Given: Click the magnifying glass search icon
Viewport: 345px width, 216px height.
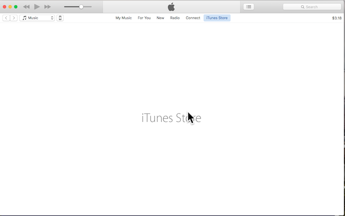Looking at the screenshot, I should pyautogui.click(x=303, y=7).
